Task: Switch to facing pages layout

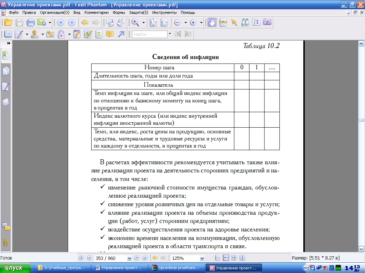Action: (234, 258)
